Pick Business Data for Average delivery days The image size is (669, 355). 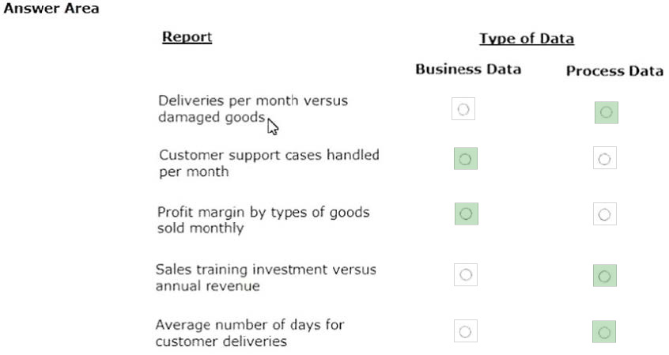tap(466, 330)
